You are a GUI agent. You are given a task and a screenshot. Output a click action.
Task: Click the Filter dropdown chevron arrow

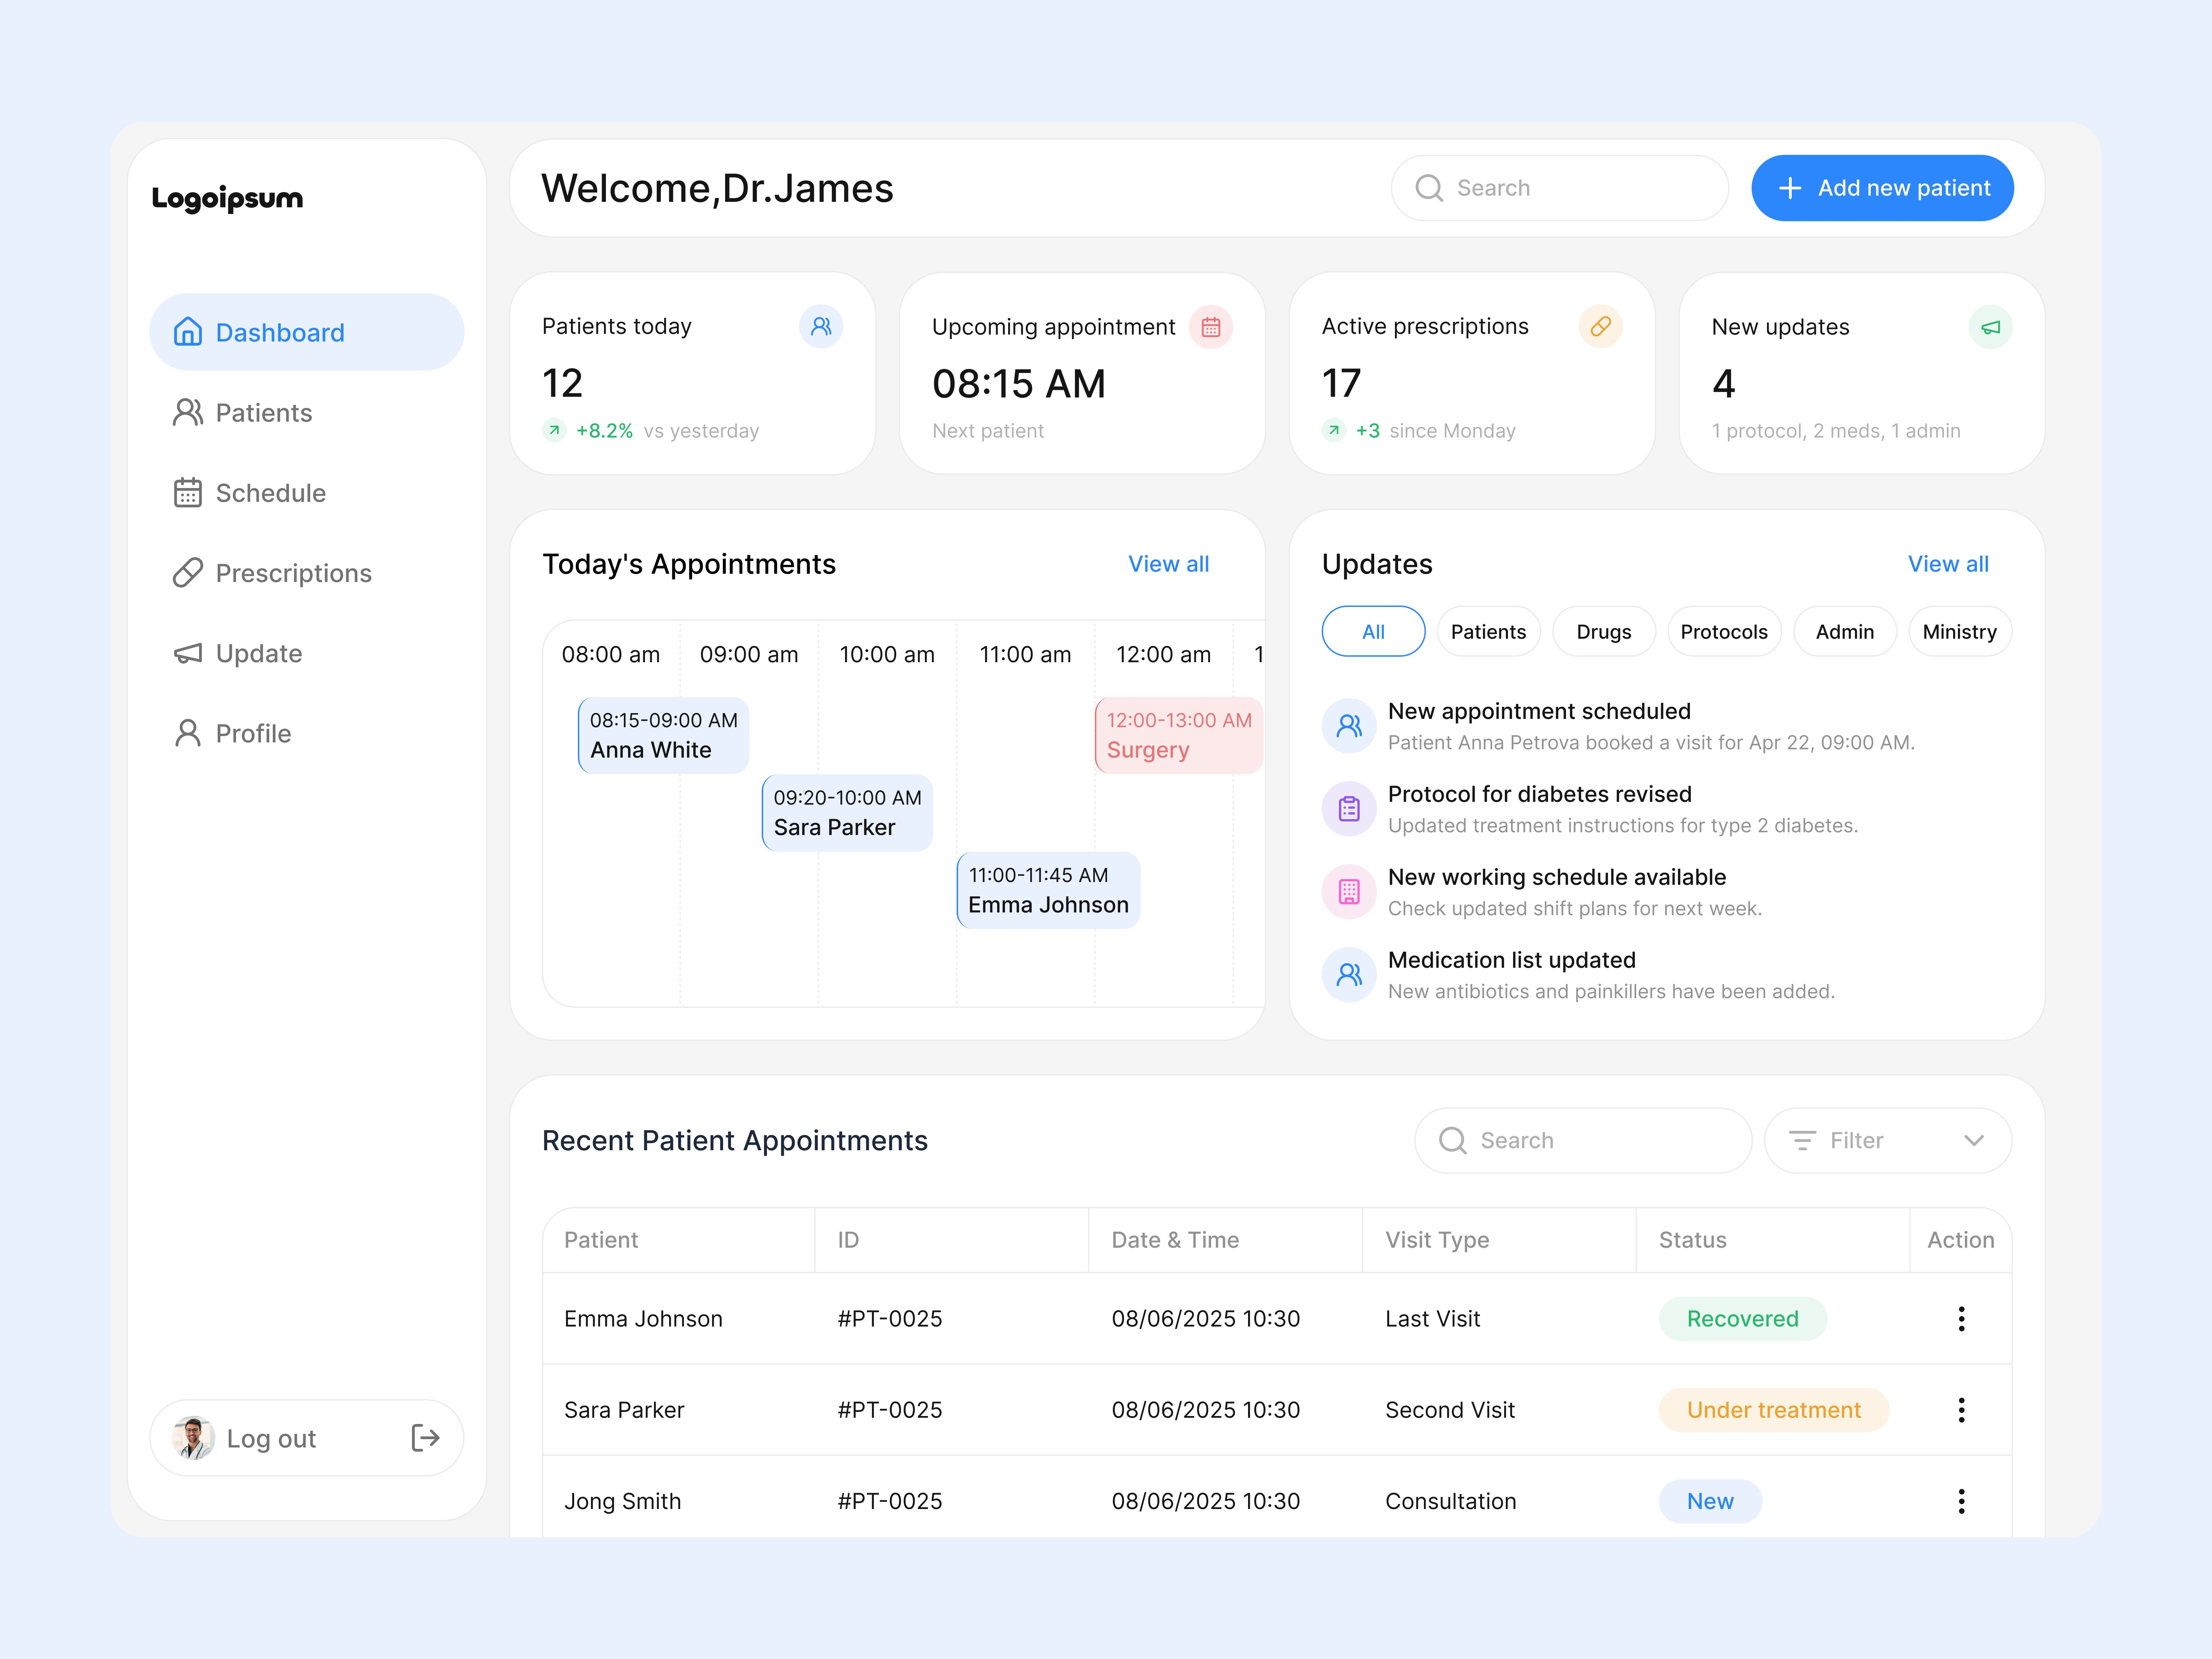click(1974, 1140)
